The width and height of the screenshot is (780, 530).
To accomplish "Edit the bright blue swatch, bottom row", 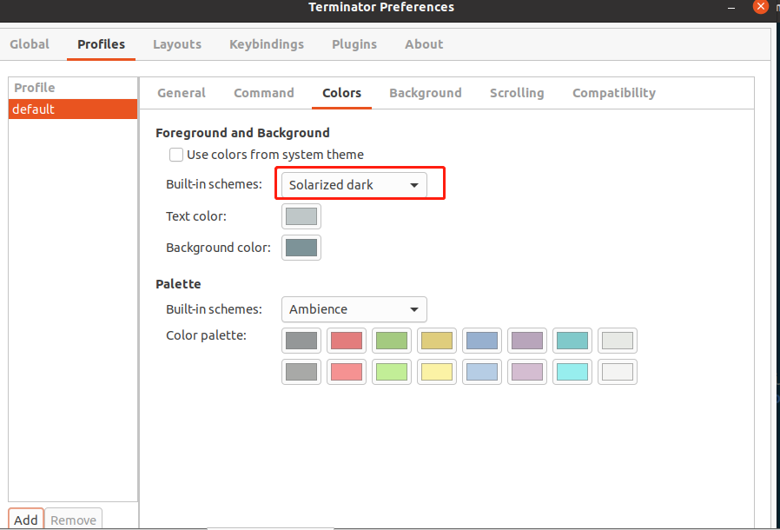I will [x=482, y=372].
